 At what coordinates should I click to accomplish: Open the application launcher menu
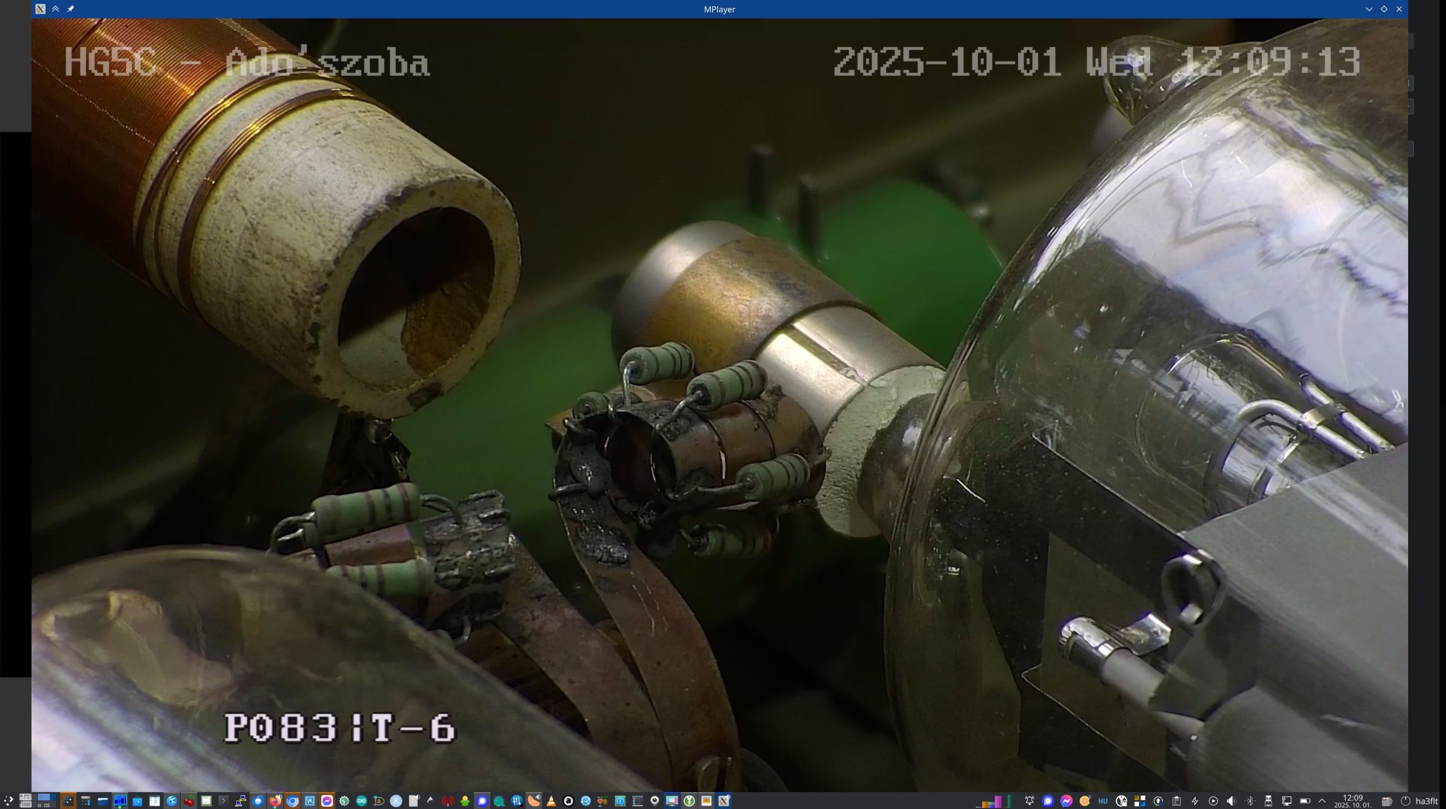point(8,801)
